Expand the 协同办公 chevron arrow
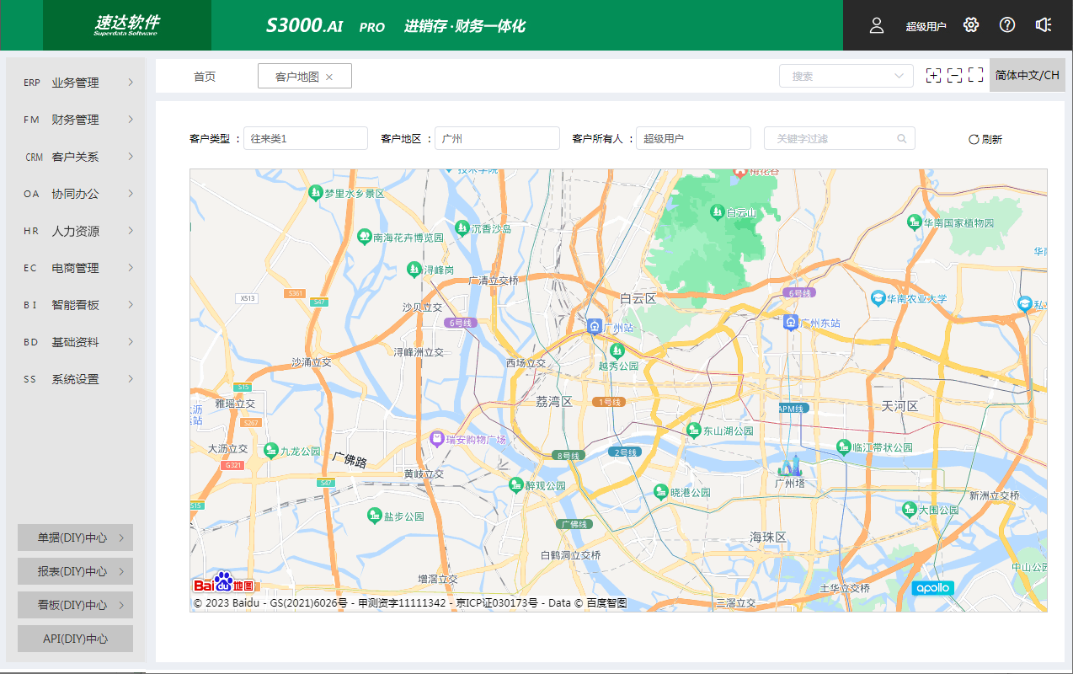Image resolution: width=1073 pixels, height=674 pixels. [131, 193]
